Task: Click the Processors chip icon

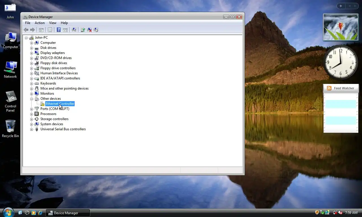Action: pos(37,114)
